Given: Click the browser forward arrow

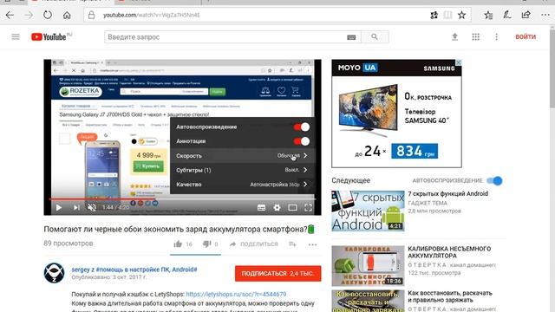Looking at the screenshot, I should pos(29,15).
